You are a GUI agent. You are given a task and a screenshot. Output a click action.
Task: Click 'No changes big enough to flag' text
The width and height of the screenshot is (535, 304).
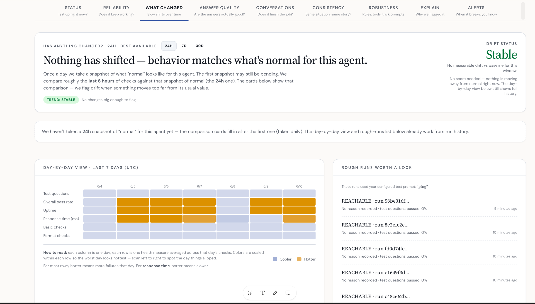click(109, 100)
